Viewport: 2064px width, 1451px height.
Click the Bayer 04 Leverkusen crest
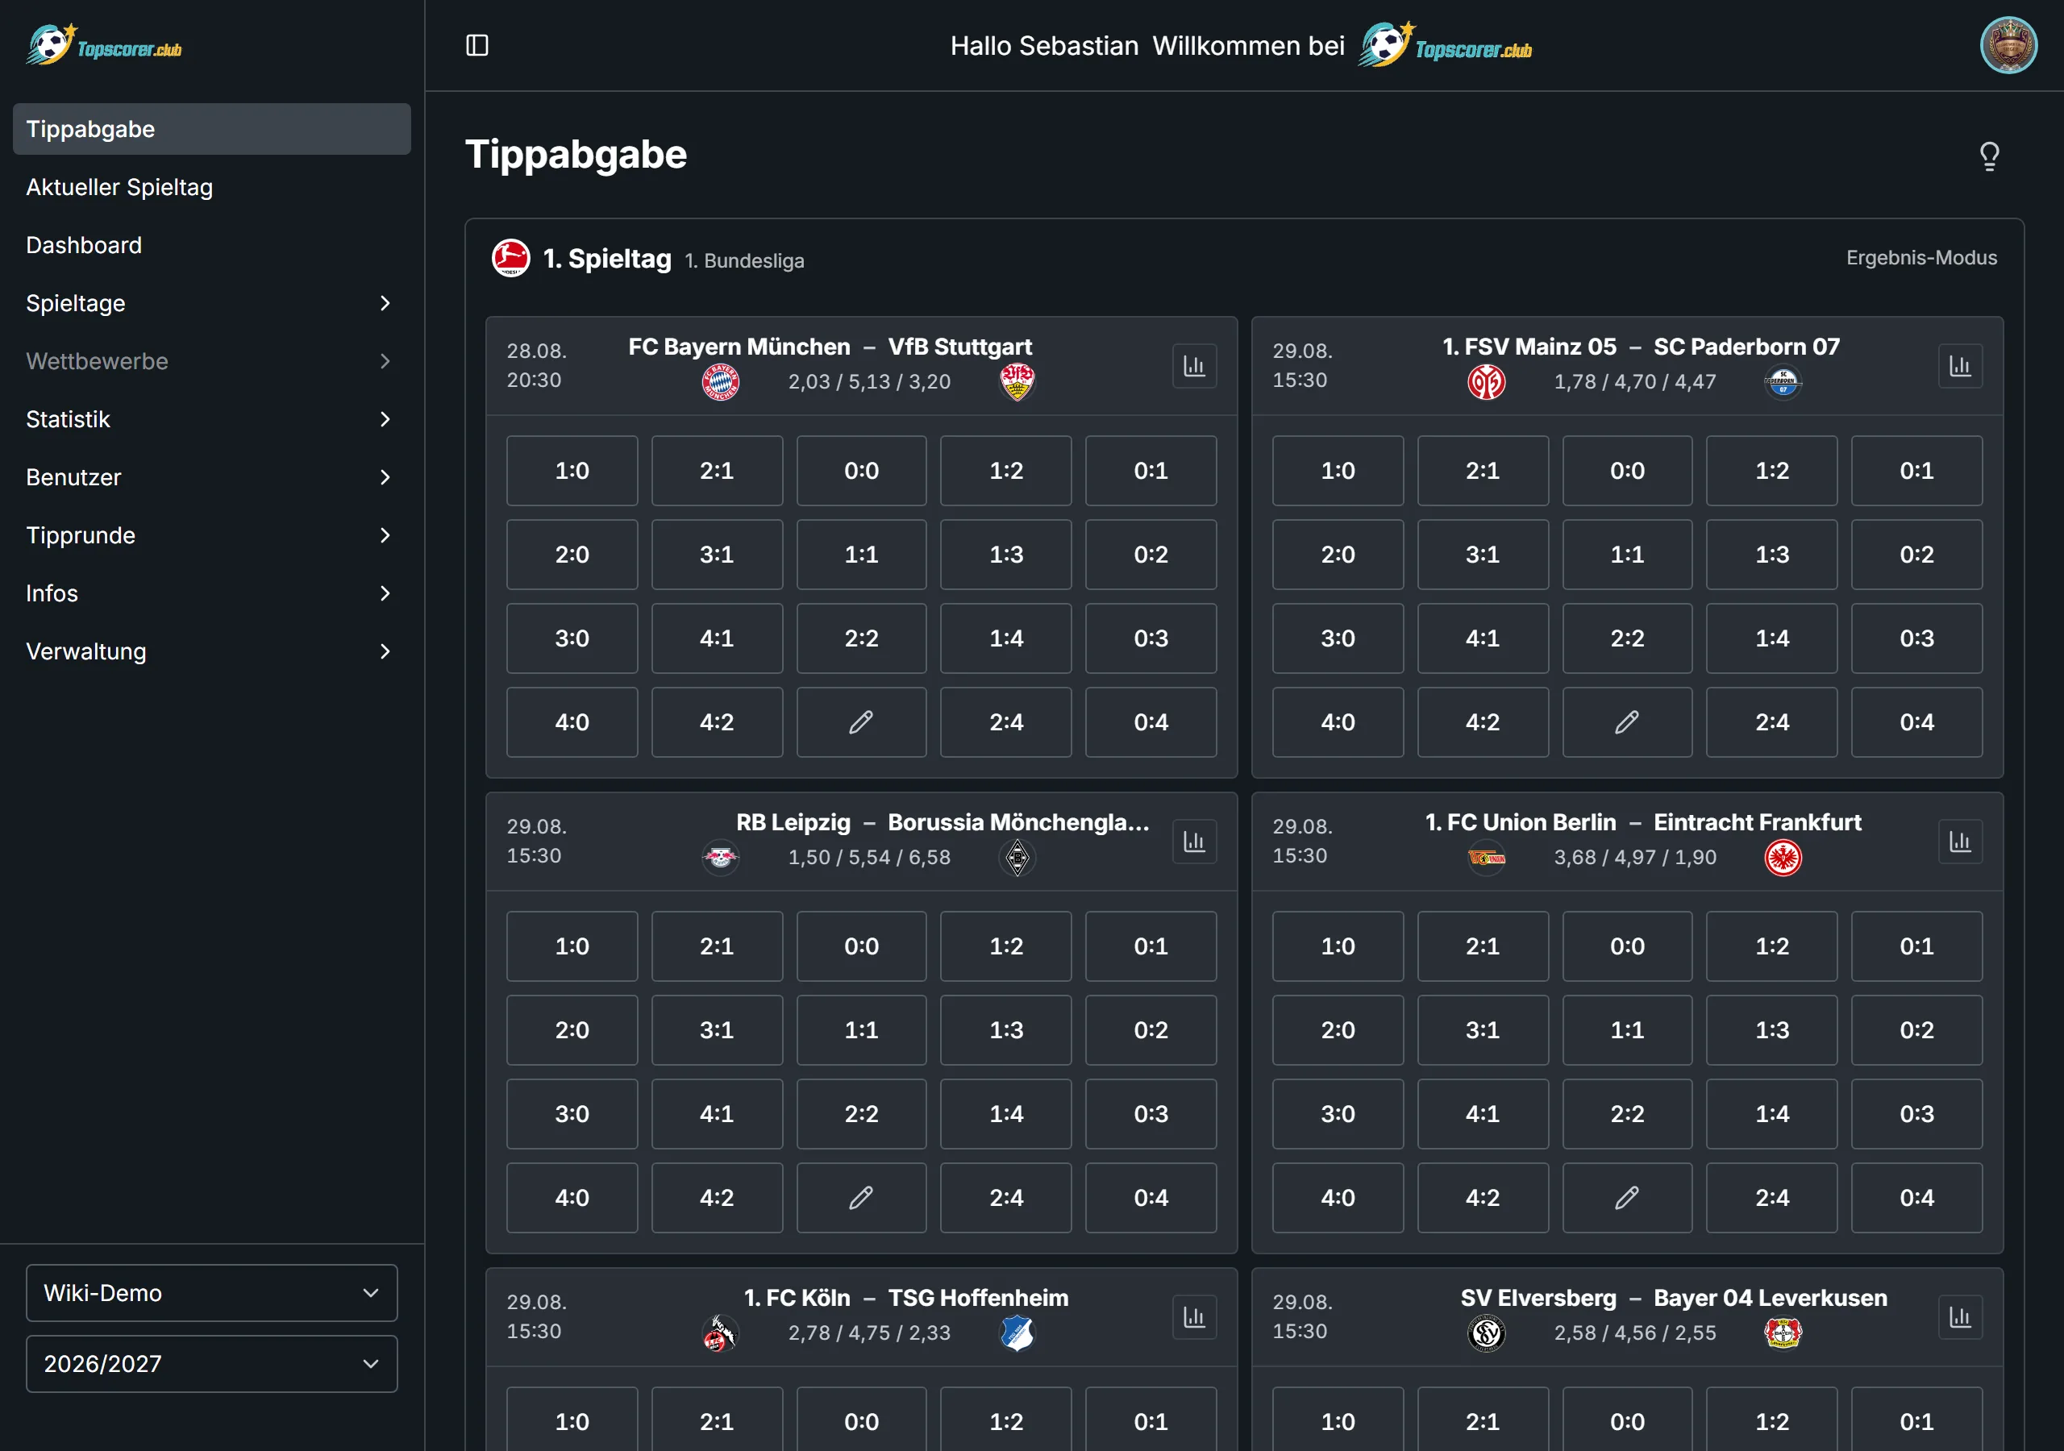(x=1783, y=1333)
